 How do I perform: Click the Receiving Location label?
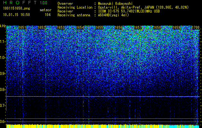tap(75, 7)
